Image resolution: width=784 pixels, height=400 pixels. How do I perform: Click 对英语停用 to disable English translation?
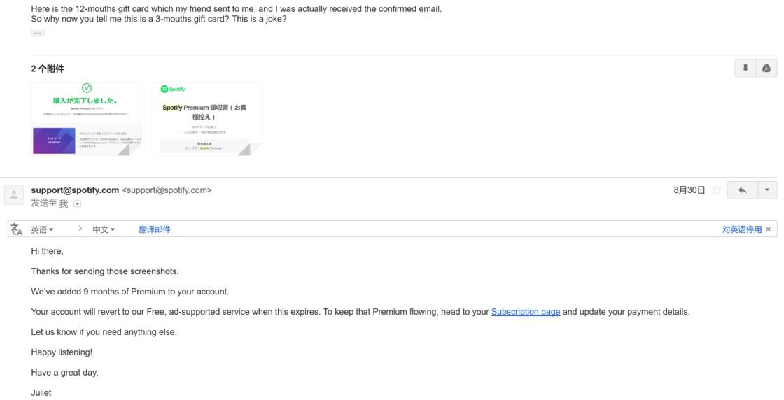(741, 229)
